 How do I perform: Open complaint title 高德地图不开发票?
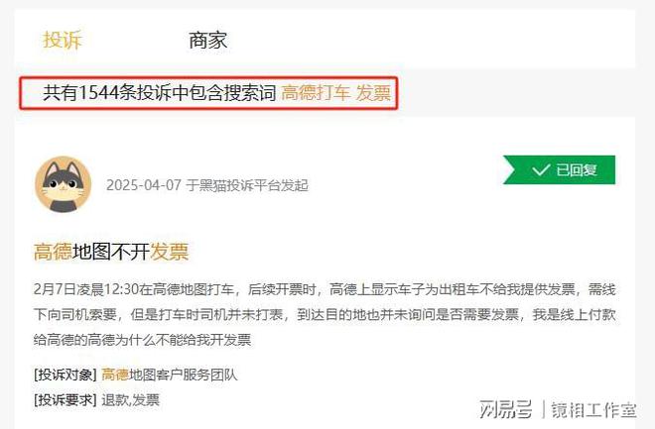coord(111,252)
